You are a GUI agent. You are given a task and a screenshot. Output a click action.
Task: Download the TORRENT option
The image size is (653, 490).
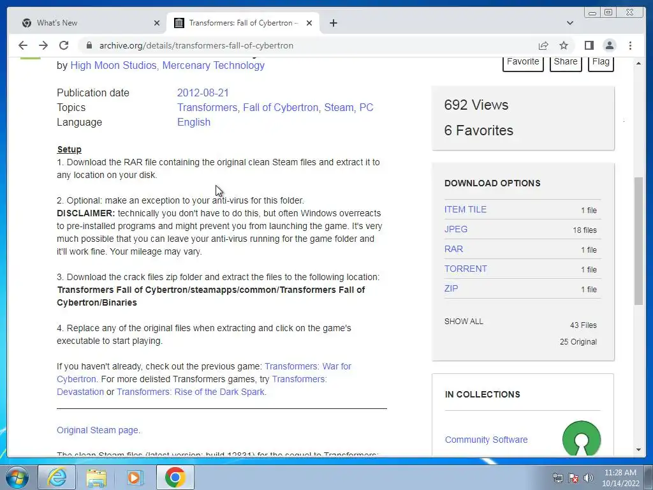[x=466, y=269]
